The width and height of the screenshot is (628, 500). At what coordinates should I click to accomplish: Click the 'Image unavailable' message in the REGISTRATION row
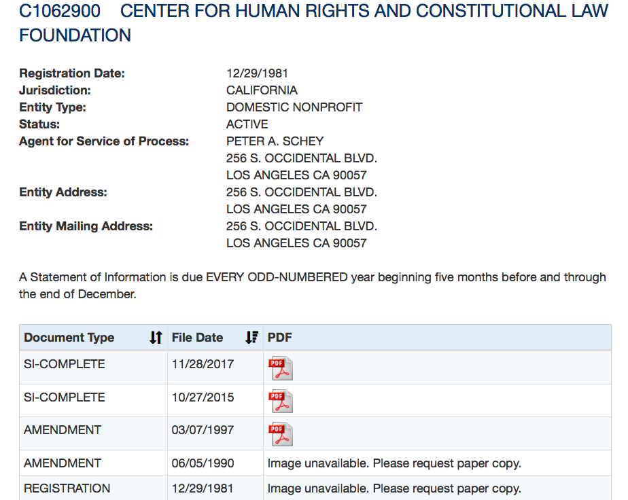[x=394, y=488]
